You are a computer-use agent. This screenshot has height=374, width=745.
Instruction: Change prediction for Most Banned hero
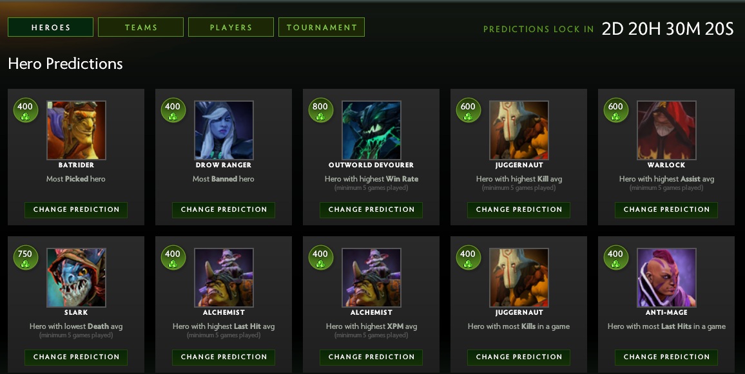224,210
